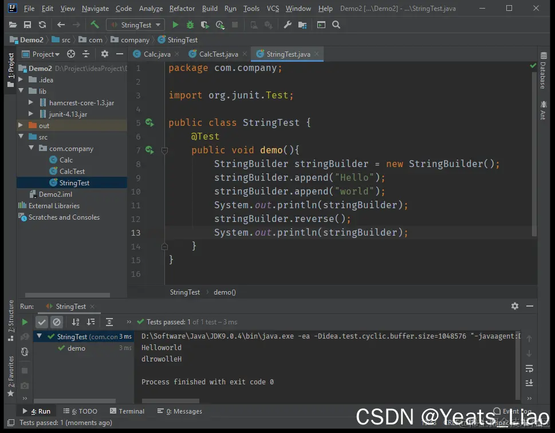Click the Open file toolbar icon
The width and height of the screenshot is (555, 433).
coord(13,25)
